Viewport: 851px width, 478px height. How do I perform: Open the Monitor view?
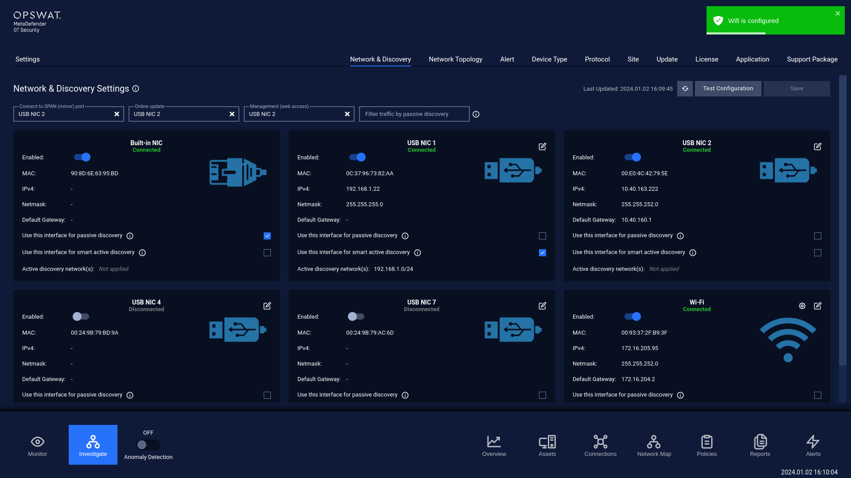coord(38,446)
